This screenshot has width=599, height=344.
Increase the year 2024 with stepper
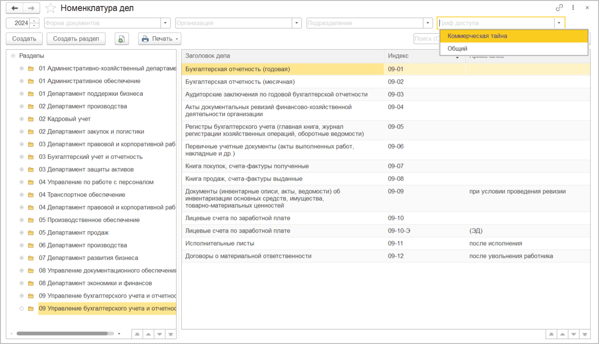coord(35,21)
